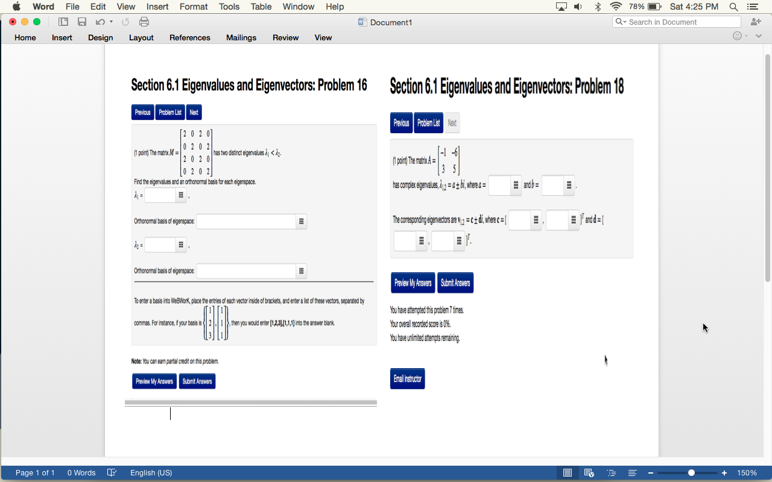772x482 pixels.
Task: Click the Print icon in toolbar
Action: coord(144,22)
